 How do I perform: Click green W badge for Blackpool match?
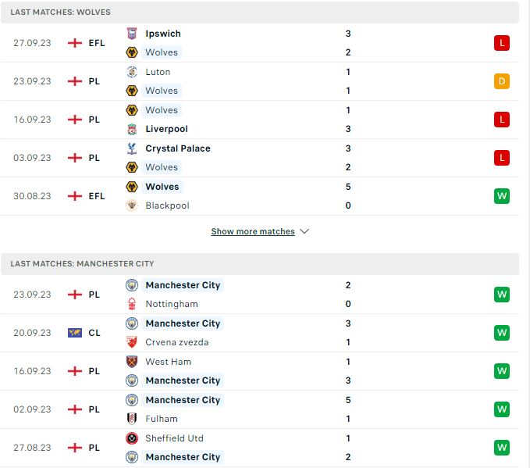[x=502, y=196]
